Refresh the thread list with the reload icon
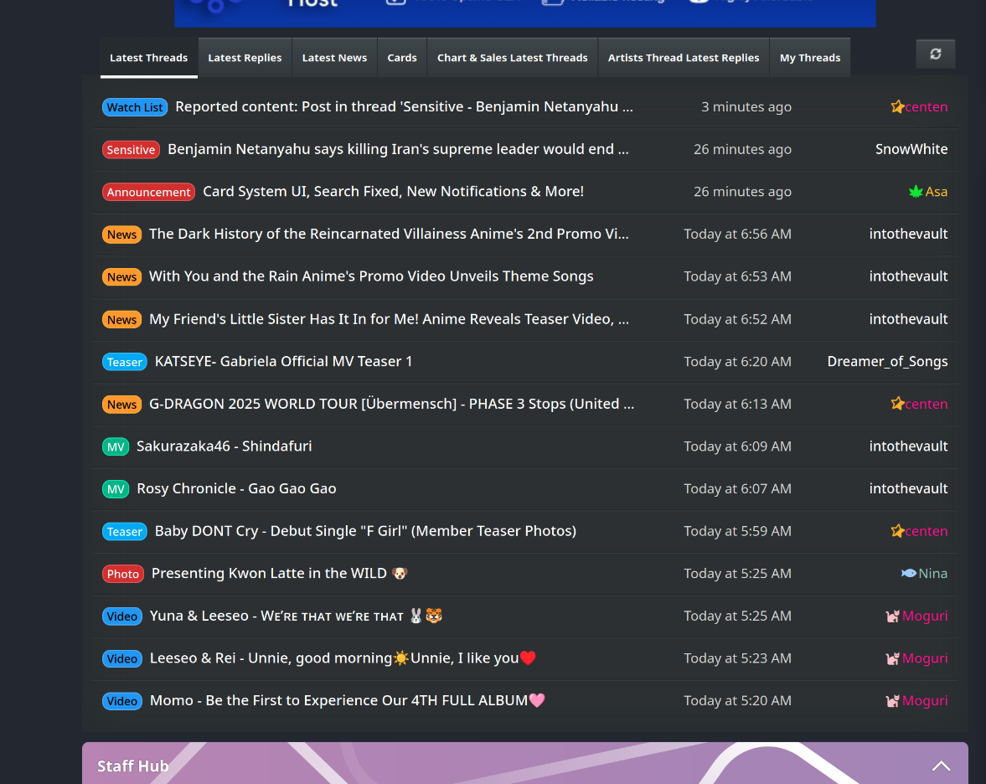 tap(935, 54)
